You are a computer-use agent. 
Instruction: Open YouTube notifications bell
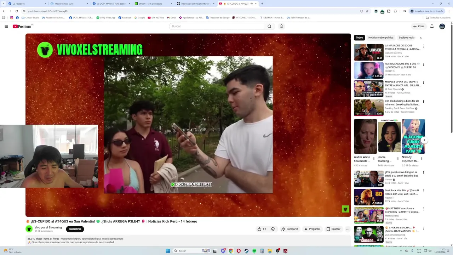(432, 26)
